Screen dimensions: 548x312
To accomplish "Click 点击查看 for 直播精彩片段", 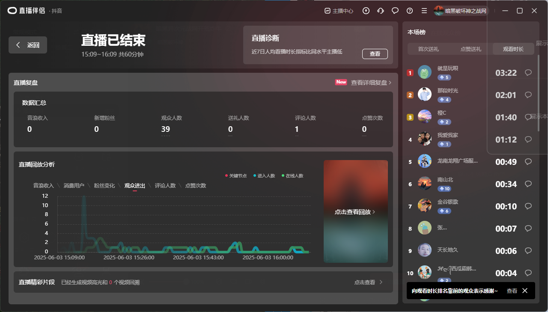I will coord(368,282).
